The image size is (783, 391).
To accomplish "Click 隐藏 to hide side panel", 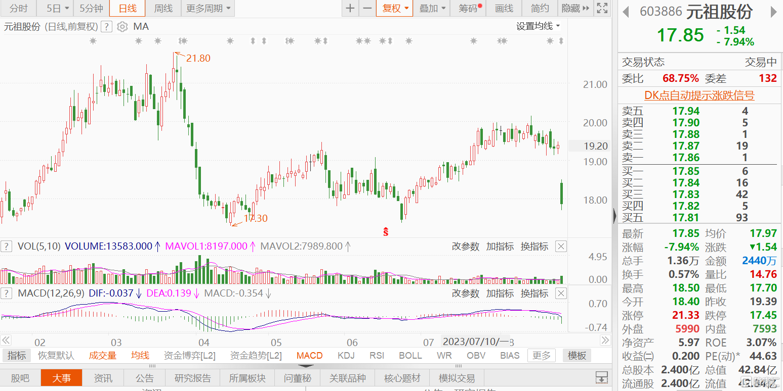I will 575,8.
